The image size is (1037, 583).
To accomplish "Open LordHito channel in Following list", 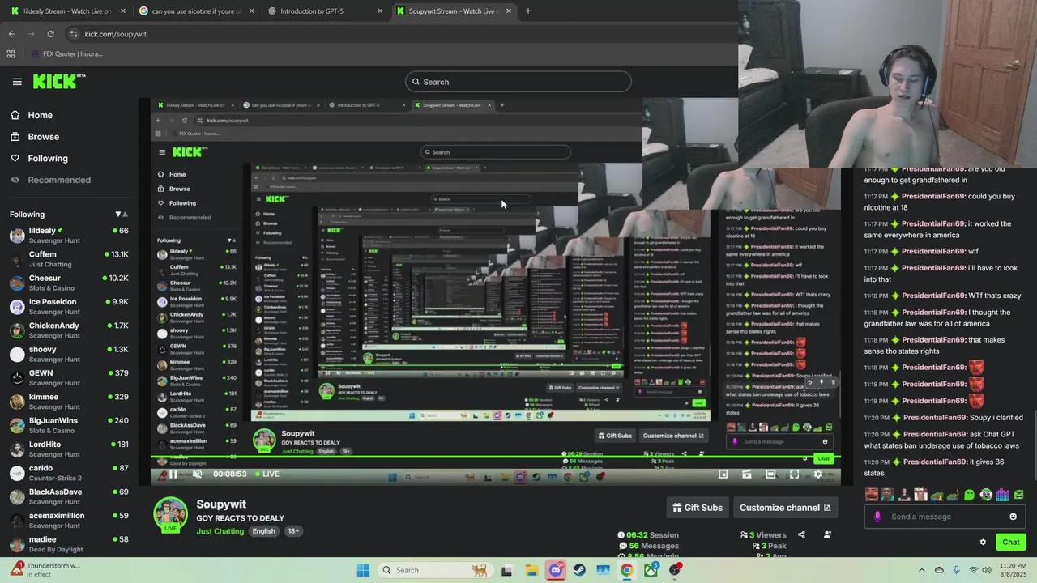I will [x=69, y=449].
